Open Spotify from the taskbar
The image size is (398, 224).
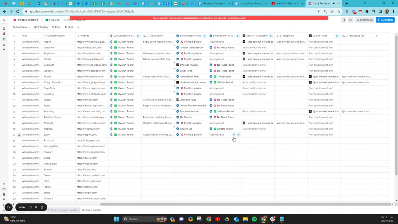[254, 219]
